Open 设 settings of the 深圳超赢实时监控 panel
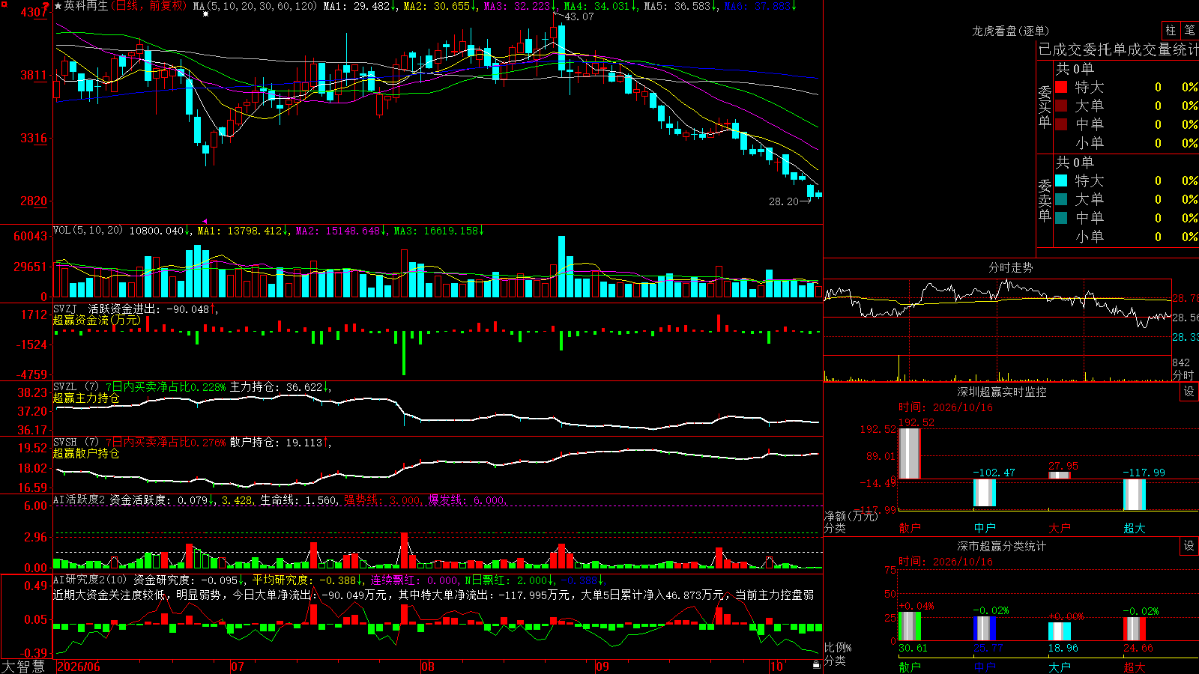The image size is (1199, 674). pyautogui.click(x=1189, y=392)
